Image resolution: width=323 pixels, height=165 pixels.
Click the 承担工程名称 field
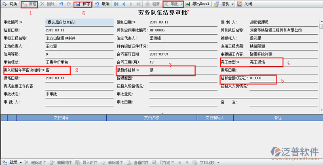tap(79, 38)
